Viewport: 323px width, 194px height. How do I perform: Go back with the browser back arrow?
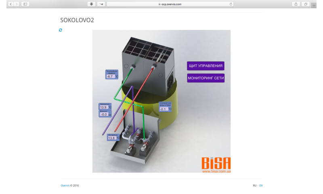(x=11, y=4)
